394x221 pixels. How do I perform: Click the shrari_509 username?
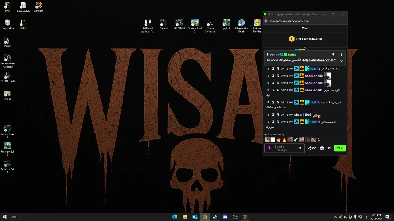tap(303, 115)
